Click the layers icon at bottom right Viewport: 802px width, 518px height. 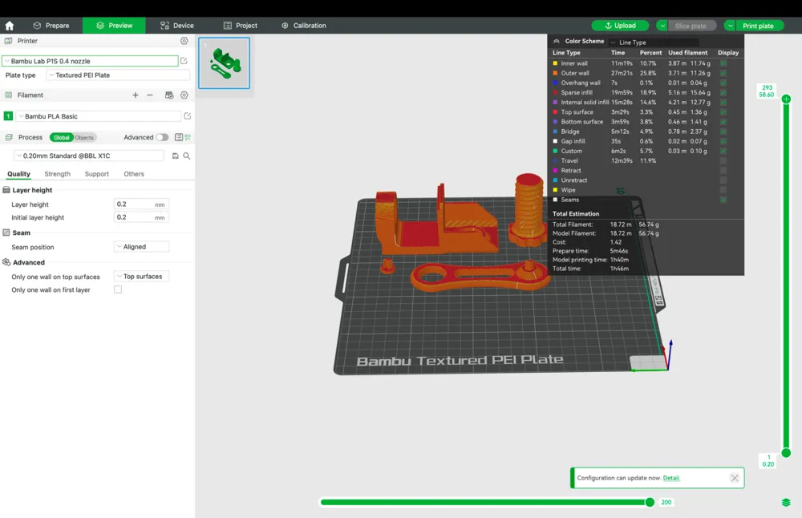point(786,502)
